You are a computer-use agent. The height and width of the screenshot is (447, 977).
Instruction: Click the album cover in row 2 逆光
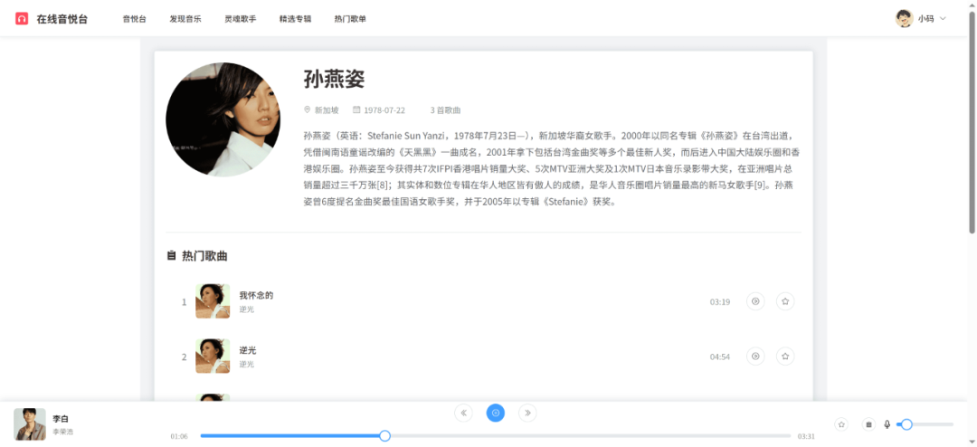(213, 357)
